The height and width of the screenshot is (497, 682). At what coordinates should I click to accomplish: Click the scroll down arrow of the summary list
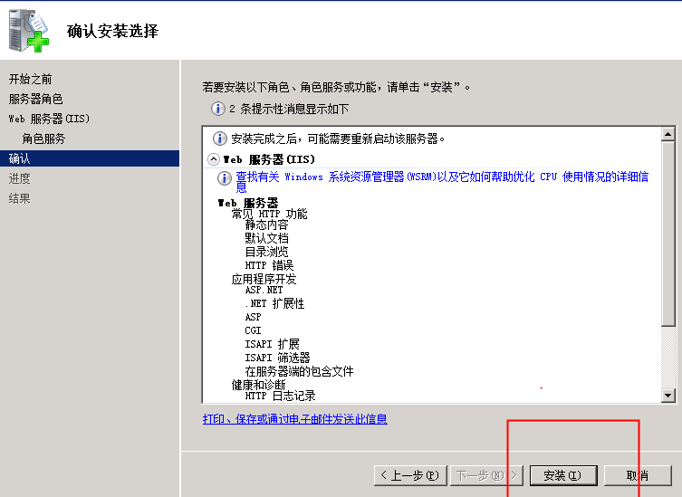[668, 396]
